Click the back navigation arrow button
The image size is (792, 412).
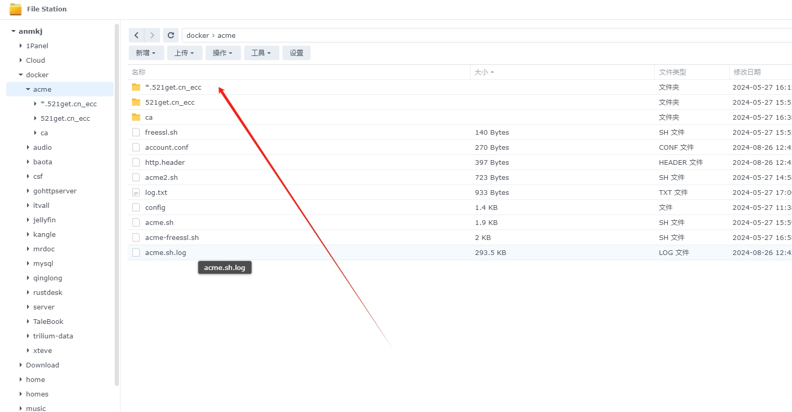[137, 35]
